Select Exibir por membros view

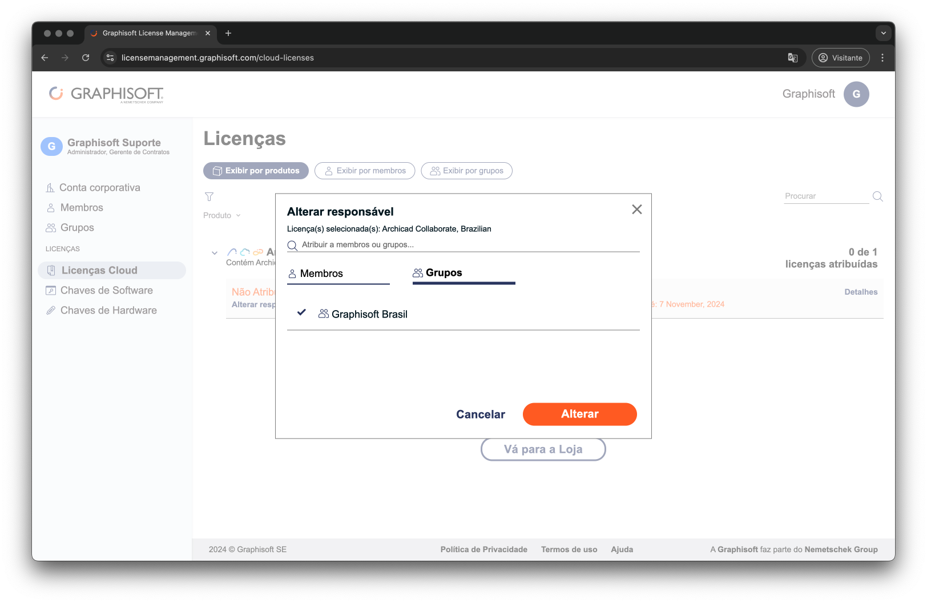[365, 171]
